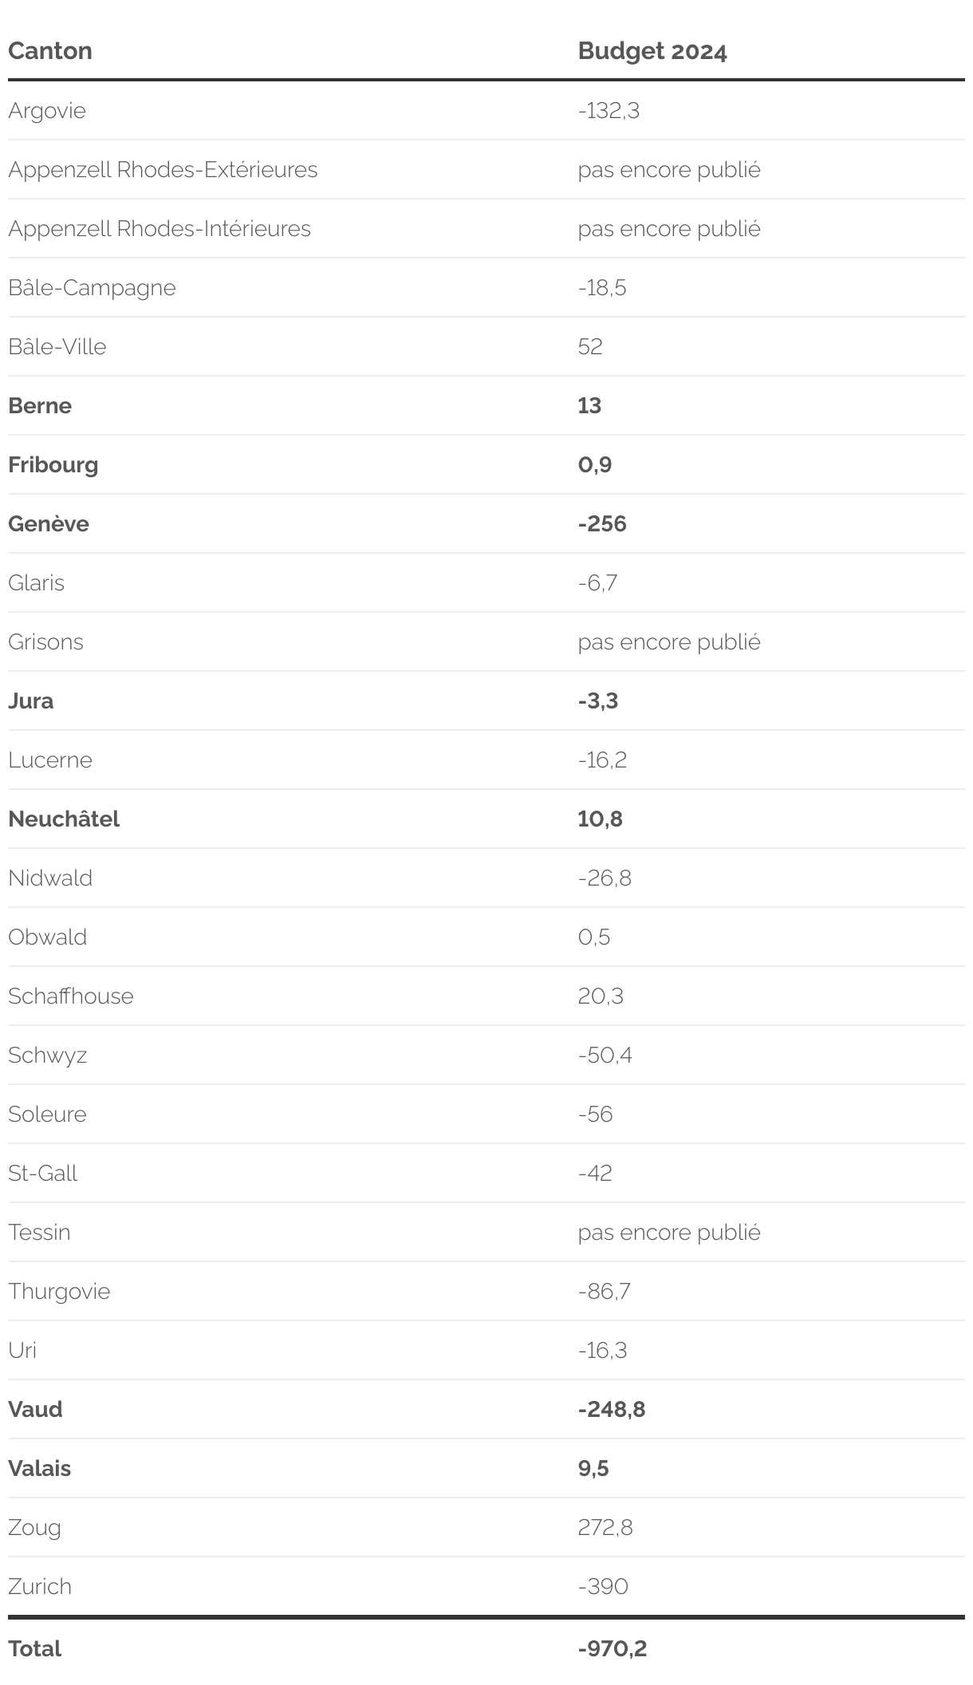The height and width of the screenshot is (1685, 973).
Task: Click the Zurich canton name
Action: (x=40, y=1586)
